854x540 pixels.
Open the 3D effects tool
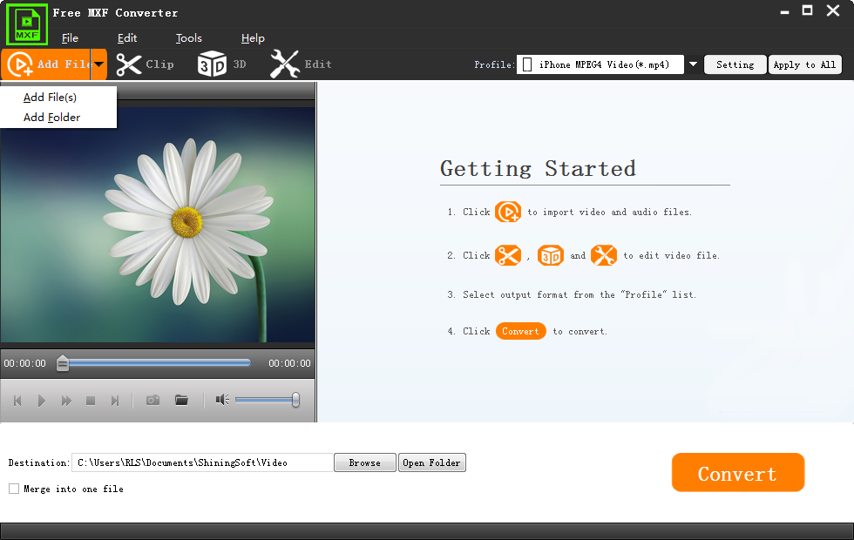coord(212,64)
